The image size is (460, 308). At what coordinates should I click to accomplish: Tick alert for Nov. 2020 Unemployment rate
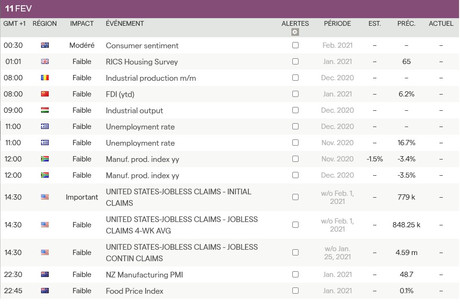click(x=295, y=143)
